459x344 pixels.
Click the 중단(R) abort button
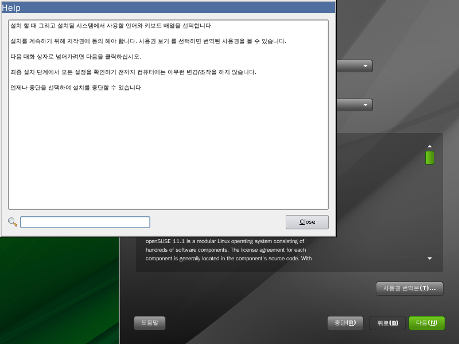pos(345,323)
